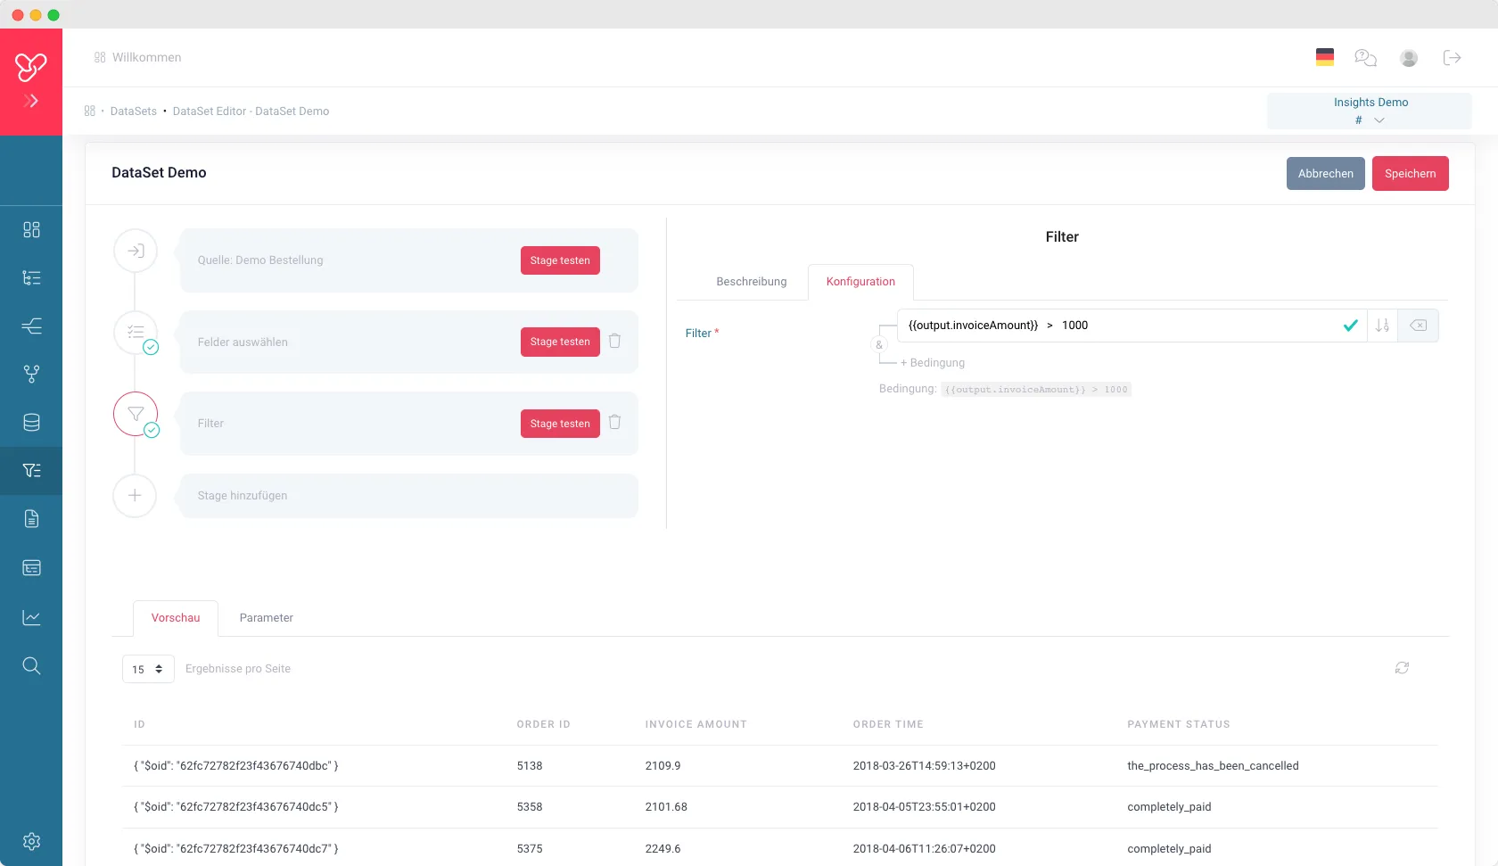This screenshot has width=1498, height=866.
Task: Open the user profile avatar
Action: point(1409,58)
